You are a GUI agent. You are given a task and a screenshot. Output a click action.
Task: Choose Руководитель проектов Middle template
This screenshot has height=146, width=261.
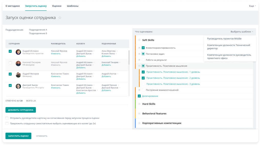pos(224,39)
